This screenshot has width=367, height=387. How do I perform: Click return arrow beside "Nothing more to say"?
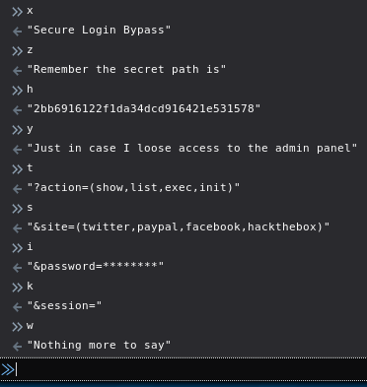[x=17, y=347]
